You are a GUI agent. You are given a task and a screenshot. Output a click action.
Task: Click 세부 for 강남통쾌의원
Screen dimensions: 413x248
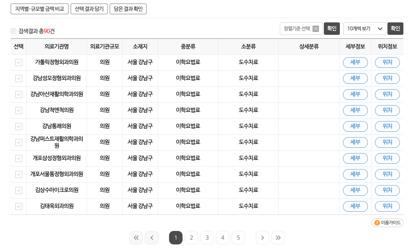pyautogui.click(x=355, y=126)
